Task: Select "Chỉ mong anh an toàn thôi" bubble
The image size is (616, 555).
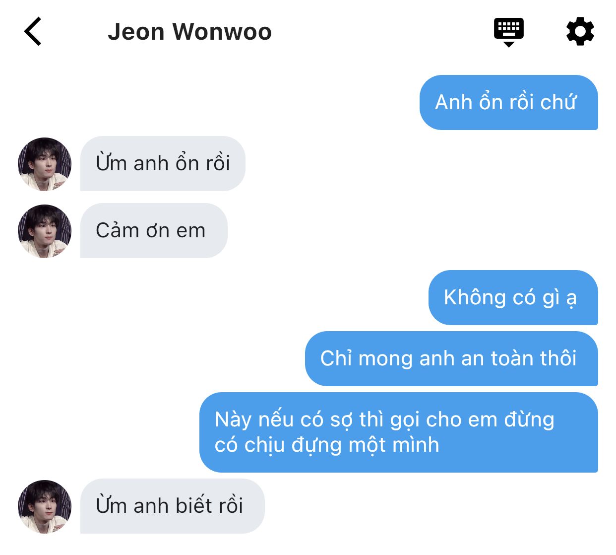Action: pyautogui.click(x=451, y=358)
